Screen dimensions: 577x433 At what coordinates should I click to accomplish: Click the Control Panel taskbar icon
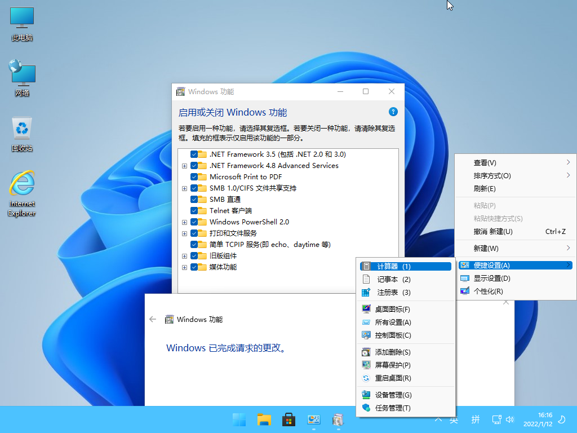[x=313, y=419]
